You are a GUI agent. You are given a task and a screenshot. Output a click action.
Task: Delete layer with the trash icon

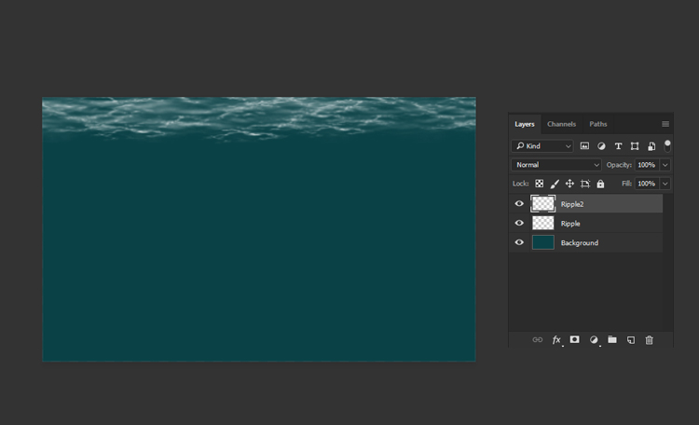click(x=650, y=340)
